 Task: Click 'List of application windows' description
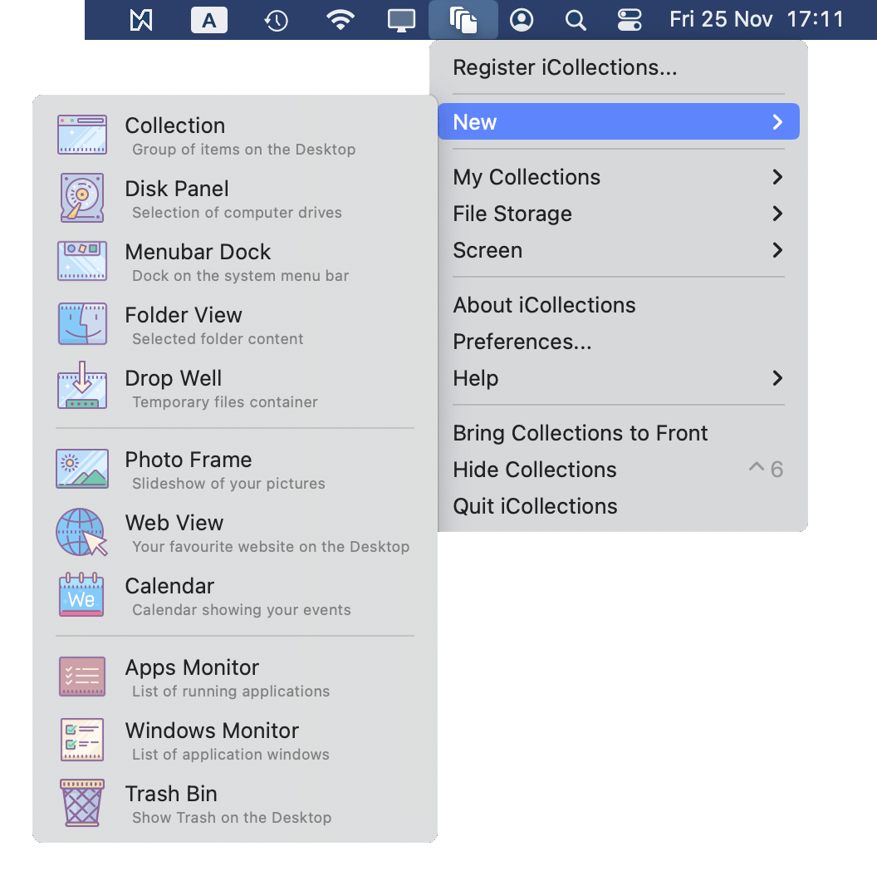pos(231,755)
